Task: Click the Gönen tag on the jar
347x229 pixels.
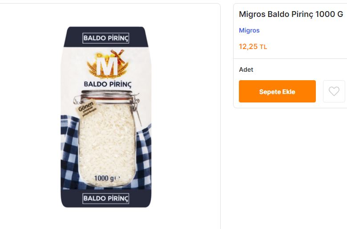Action: (86, 110)
